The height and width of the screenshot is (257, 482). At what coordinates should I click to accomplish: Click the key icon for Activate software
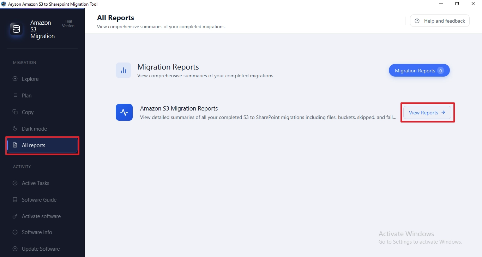point(15,216)
